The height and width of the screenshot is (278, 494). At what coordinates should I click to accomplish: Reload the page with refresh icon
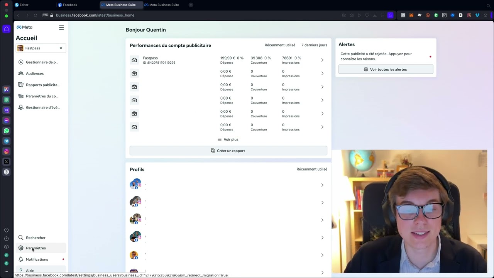pyautogui.click(x=36, y=15)
